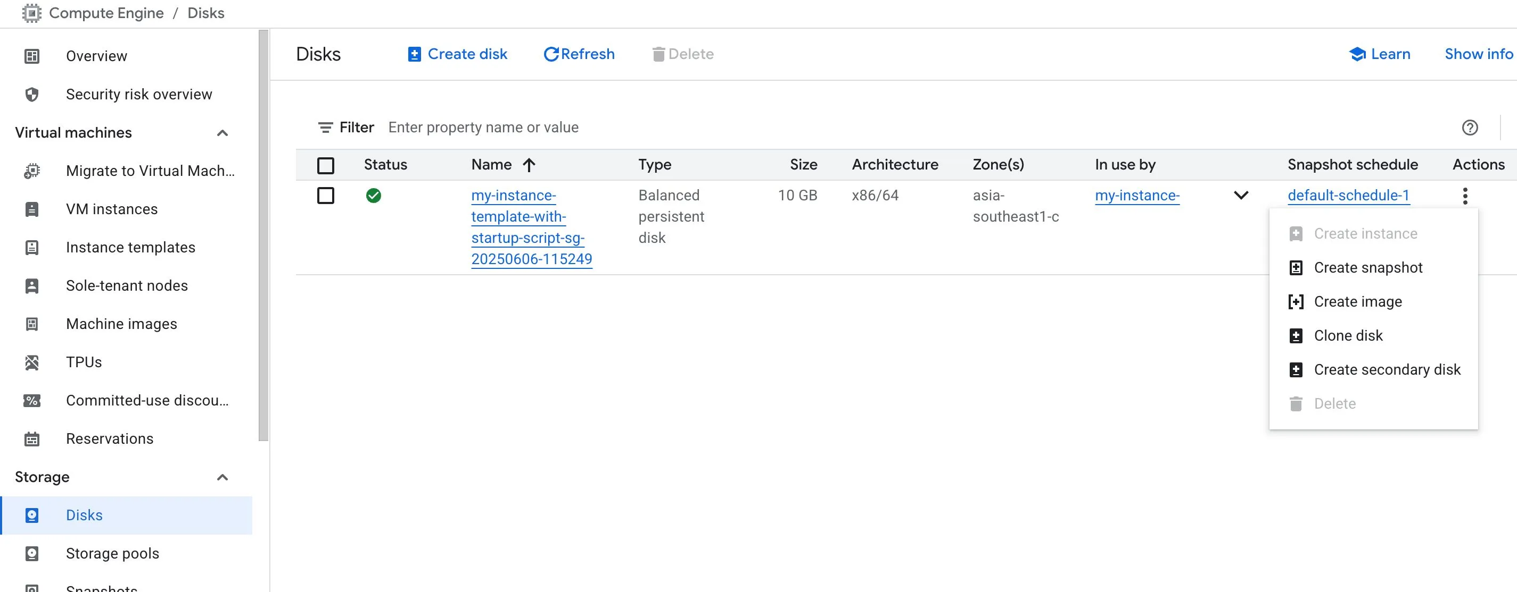Click the Create image menu icon
1517x592 pixels.
tap(1296, 302)
